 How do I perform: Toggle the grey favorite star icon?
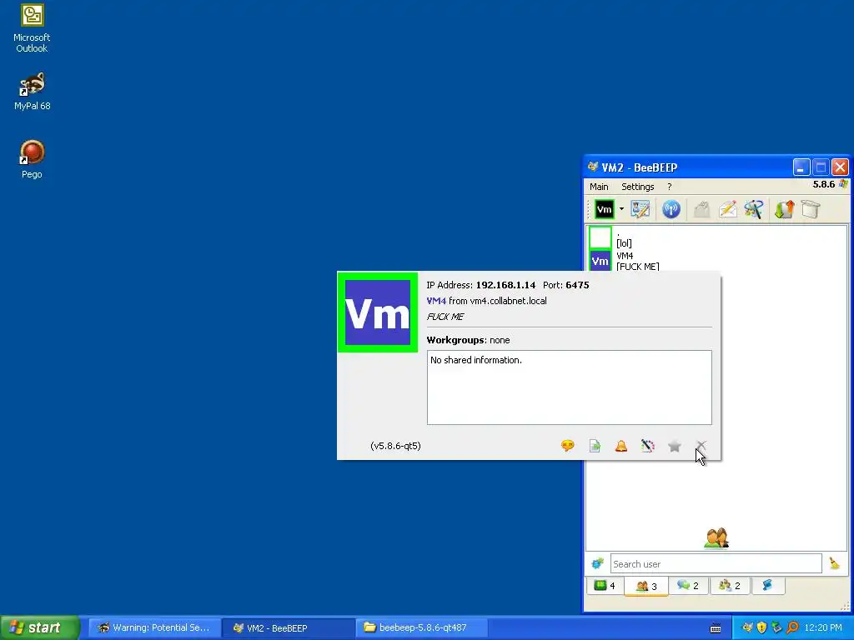[x=674, y=446]
